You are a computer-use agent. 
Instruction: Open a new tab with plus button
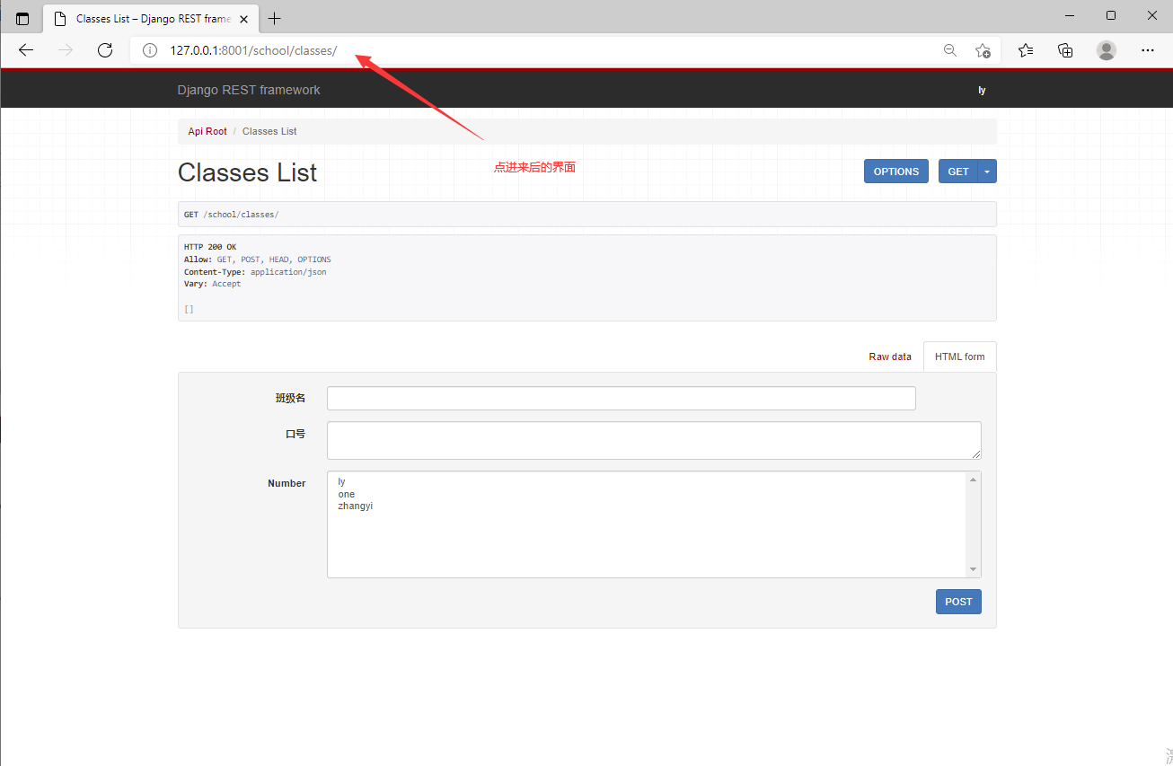pos(275,19)
